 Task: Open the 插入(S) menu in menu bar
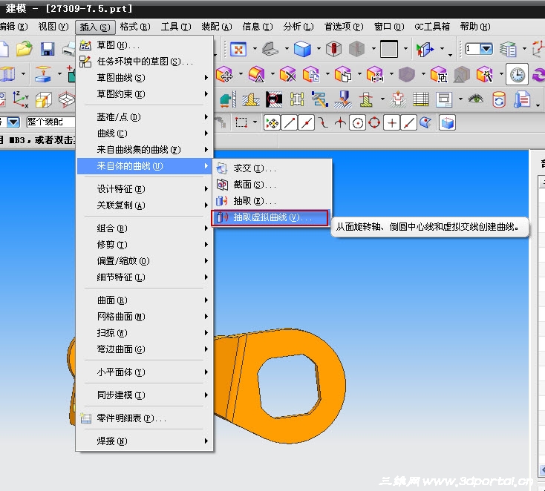[95, 27]
